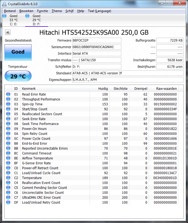
Task: Click status icon for Load/Unload Cycle Count
Action: [x=8, y=173]
